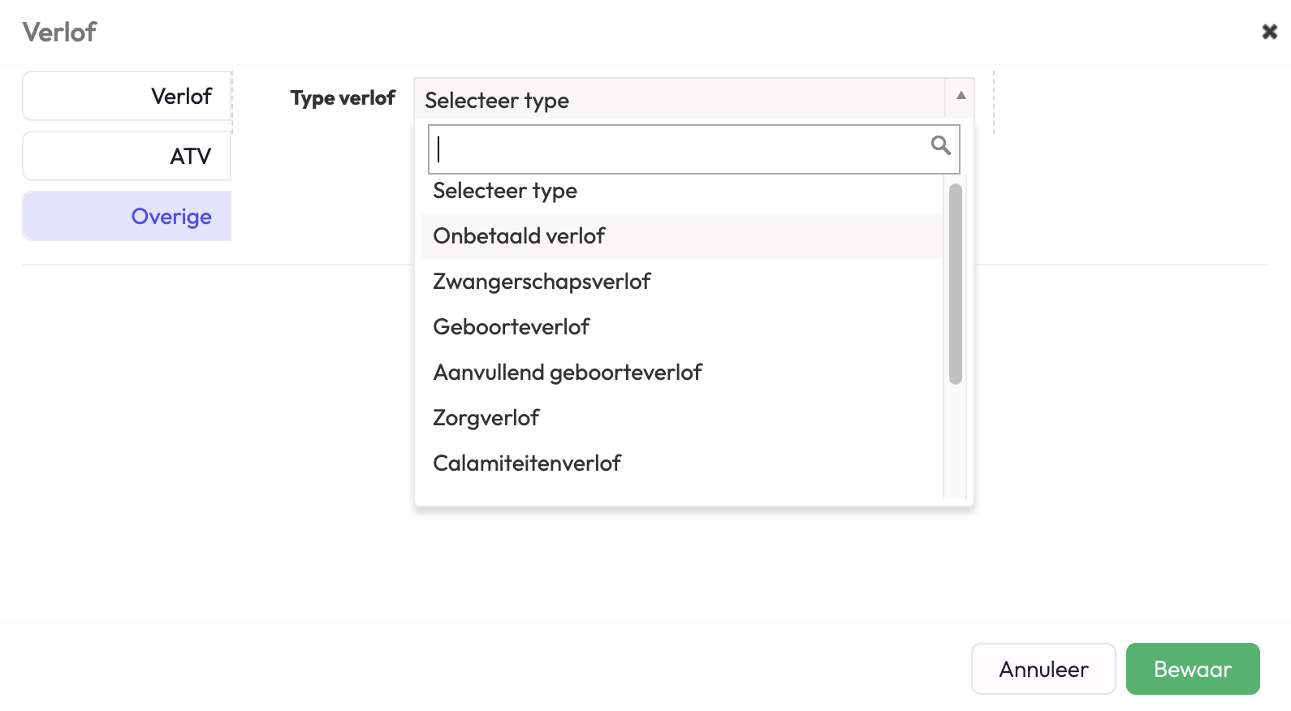This screenshot has width=1291, height=711.
Task: Click the magnifier icon in search box
Action: tap(940, 145)
